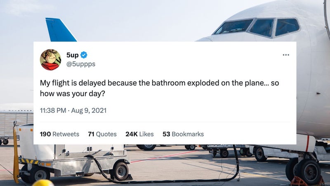Show the 24K Likes list
The height and width of the screenshot is (186, 330).
139,134
